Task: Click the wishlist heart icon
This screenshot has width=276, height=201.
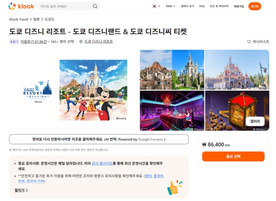Action: point(249,42)
